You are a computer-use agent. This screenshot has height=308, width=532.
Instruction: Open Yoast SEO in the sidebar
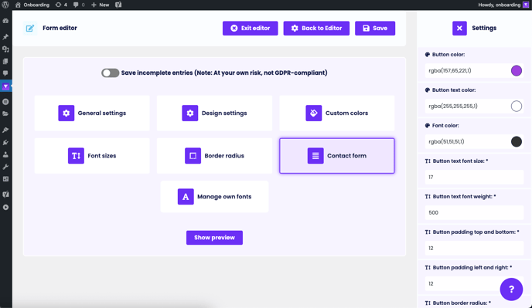pos(5,195)
